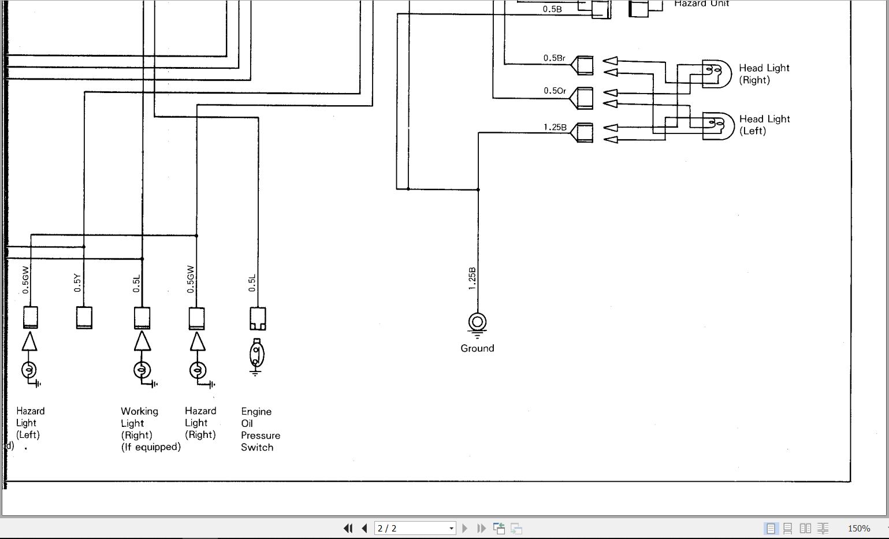Navigate back to the previous view

498,528
